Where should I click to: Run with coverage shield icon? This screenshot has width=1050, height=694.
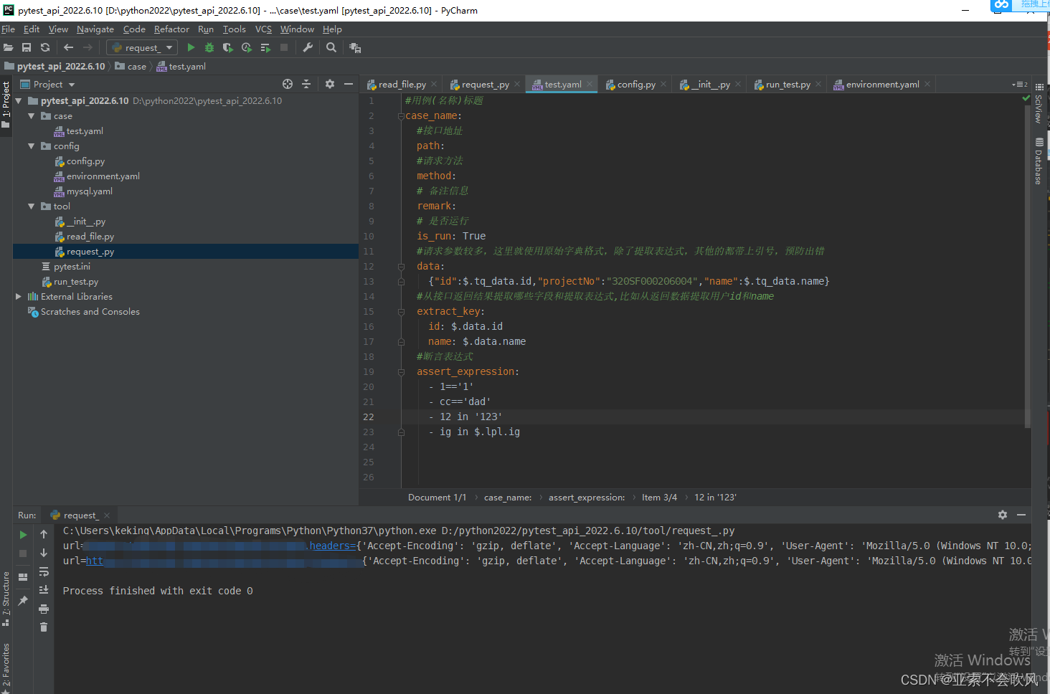[x=228, y=47]
